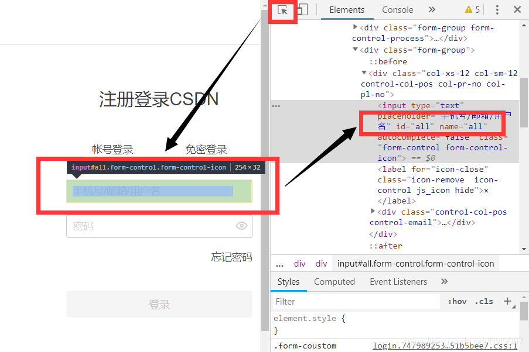Collapse the col-xs-12 div node
This screenshot has width=529, height=352.
click(364, 73)
